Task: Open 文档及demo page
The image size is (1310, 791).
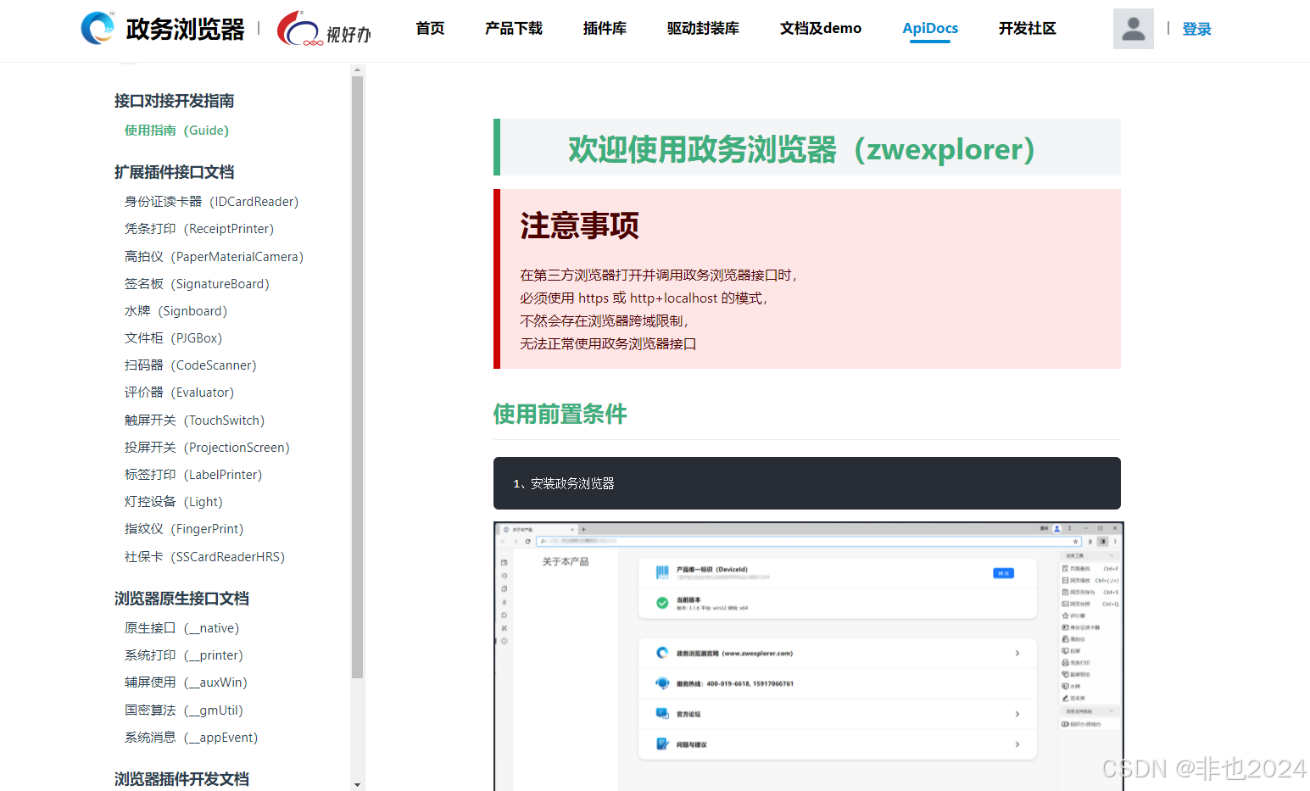Action: pos(821,29)
